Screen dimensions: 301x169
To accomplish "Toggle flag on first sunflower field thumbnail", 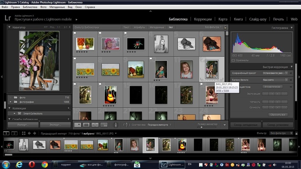I will tap(75, 59).
